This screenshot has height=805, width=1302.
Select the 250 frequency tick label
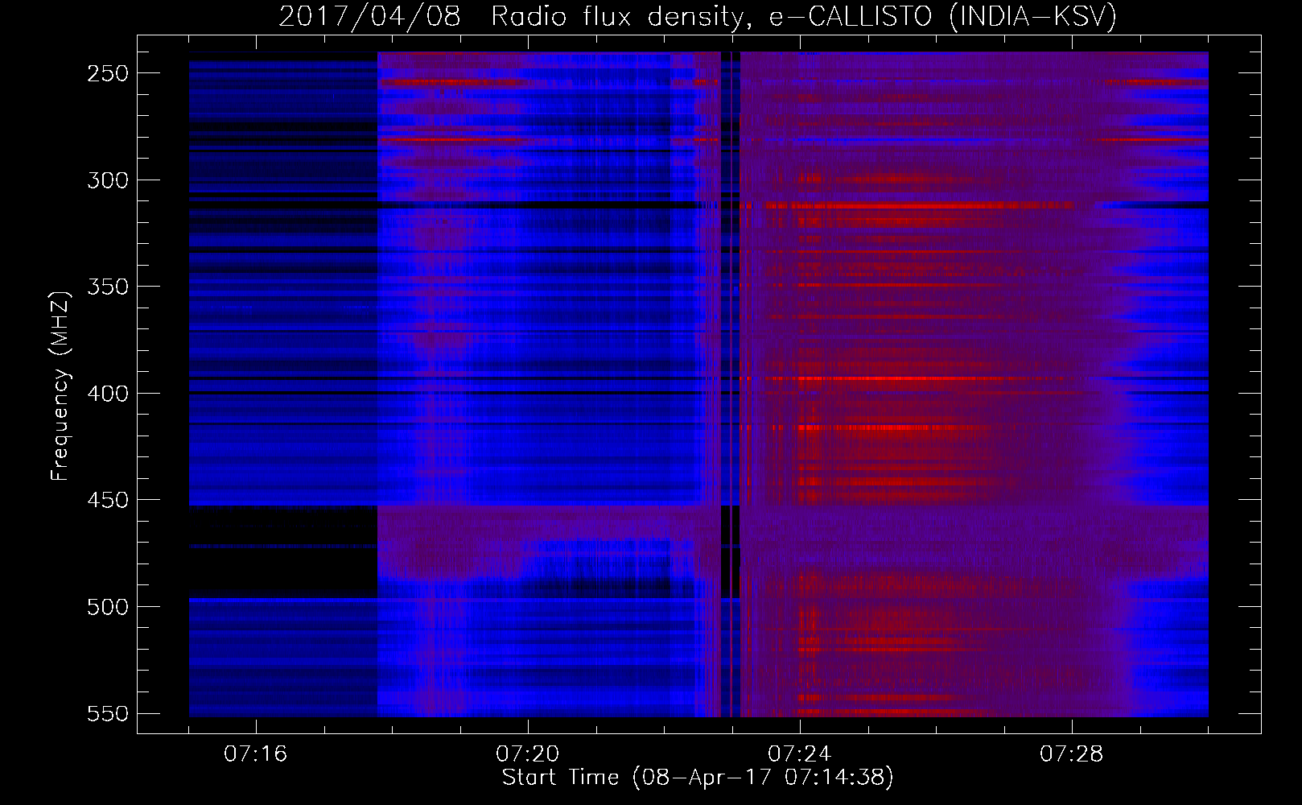tap(108, 73)
